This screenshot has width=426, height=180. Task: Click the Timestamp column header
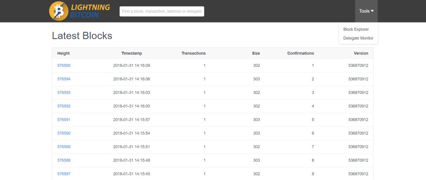[132, 53]
